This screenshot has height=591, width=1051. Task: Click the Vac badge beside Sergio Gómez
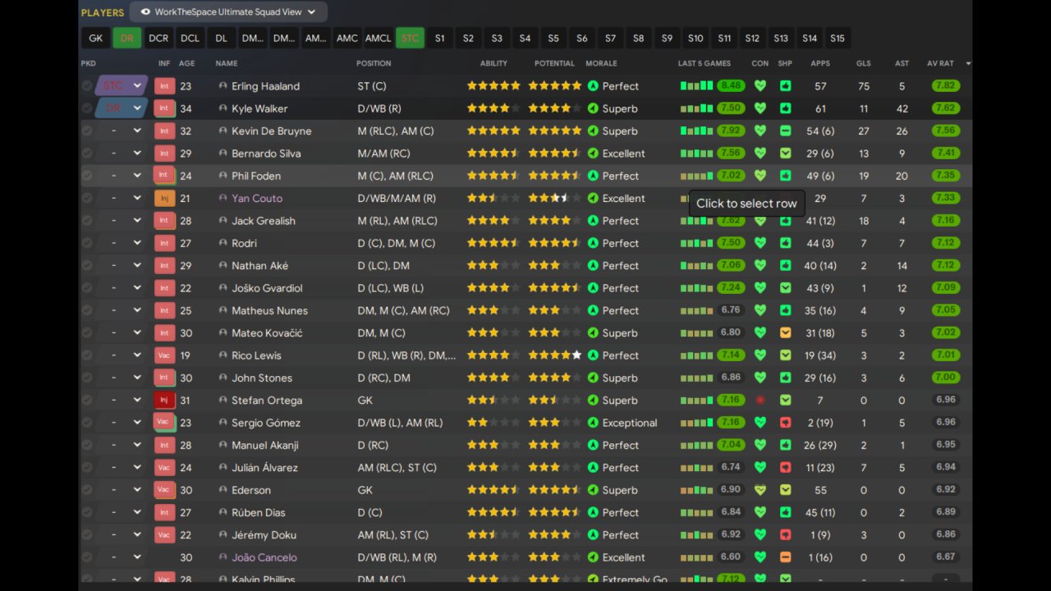[164, 423]
